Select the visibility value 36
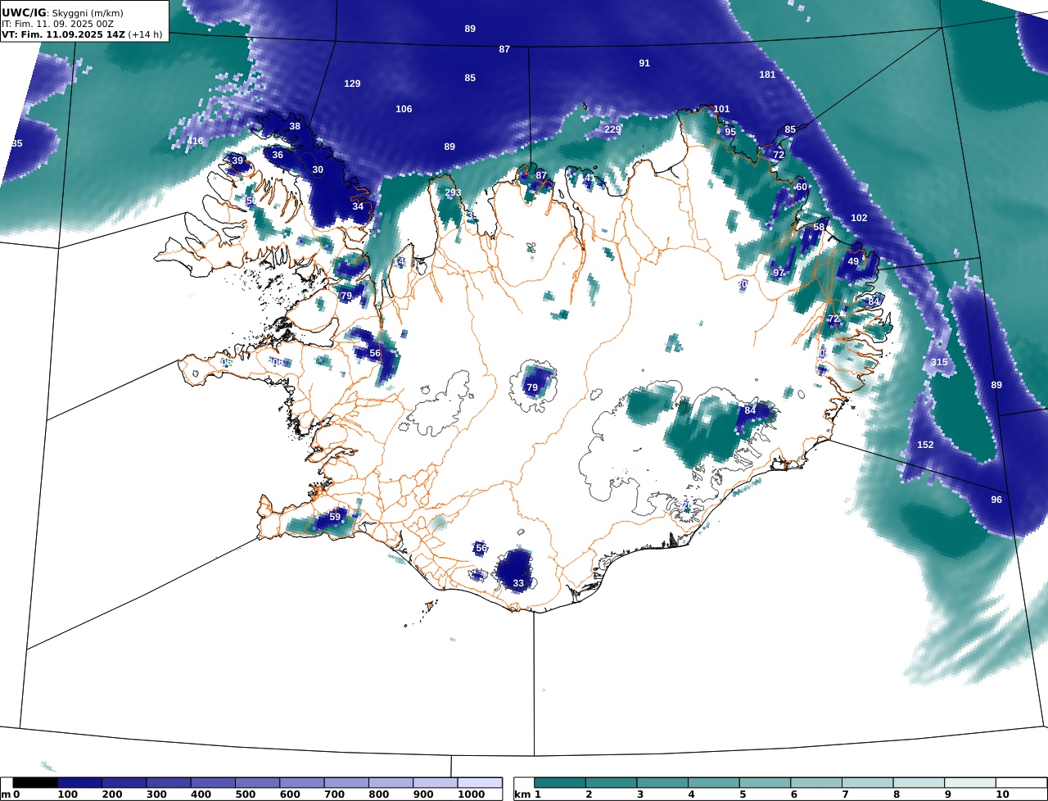Image resolution: width=1048 pixels, height=801 pixels. (278, 155)
